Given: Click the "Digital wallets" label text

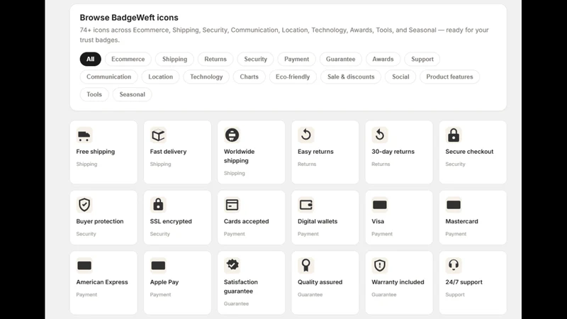Looking at the screenshot, I should (x=318, y=221).
